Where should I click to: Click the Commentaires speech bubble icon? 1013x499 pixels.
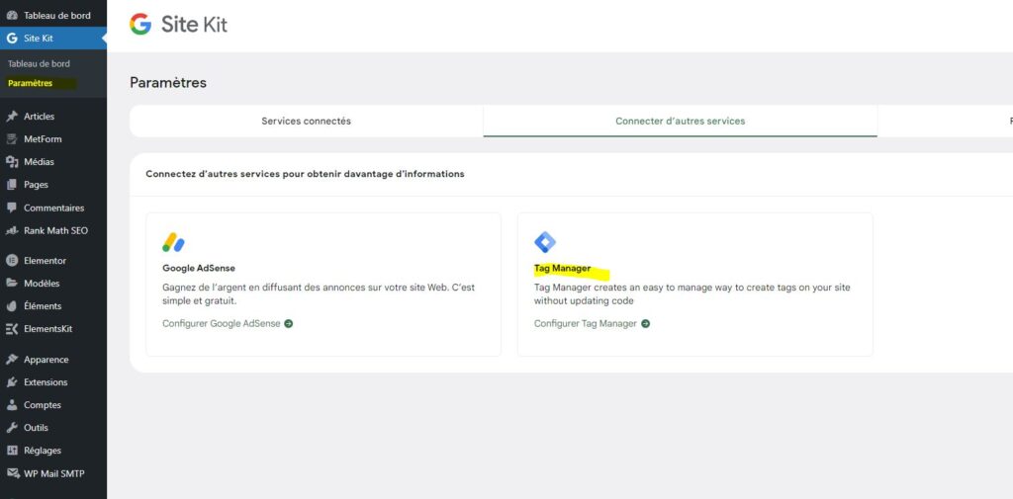tap(12, 208)
